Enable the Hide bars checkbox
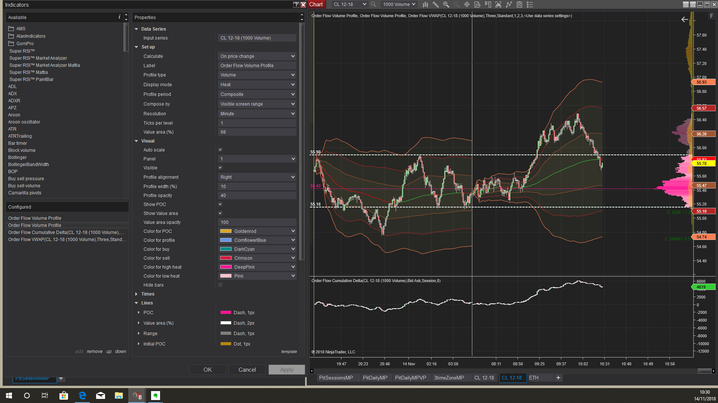 click(220, 285)
